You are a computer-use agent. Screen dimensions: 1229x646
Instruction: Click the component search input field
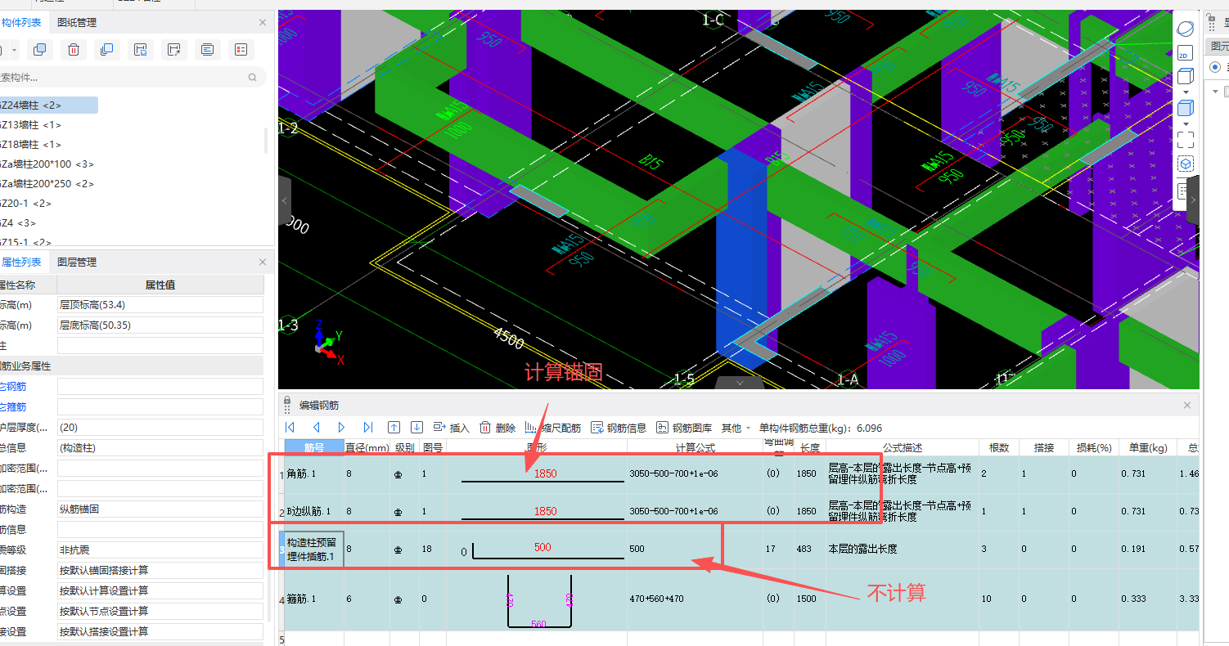click(x=123, y=78)
